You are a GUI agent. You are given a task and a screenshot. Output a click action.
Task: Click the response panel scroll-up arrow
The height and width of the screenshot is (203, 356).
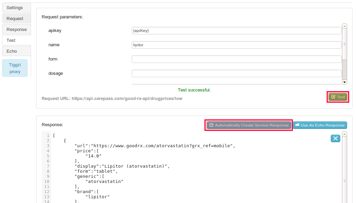click(344, 134)
